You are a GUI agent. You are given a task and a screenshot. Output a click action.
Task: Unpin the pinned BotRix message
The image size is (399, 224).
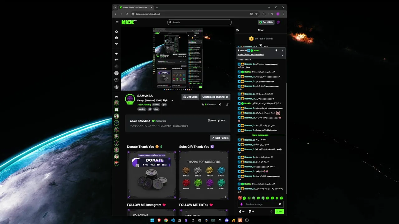(276, 50)
